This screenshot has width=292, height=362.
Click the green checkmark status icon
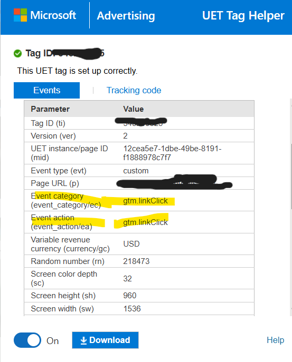click(17, 53)
